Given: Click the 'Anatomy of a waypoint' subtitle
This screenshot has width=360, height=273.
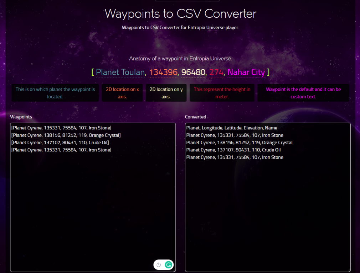Looking at the screenshot, I should [180, 58].
